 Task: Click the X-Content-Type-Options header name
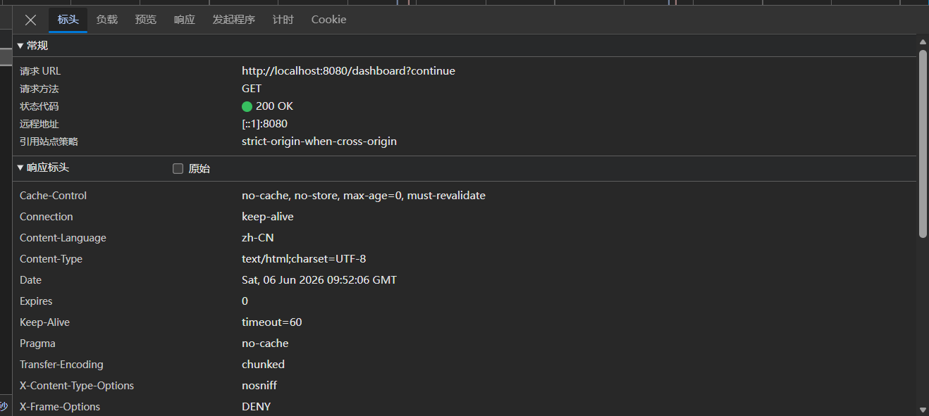(77, 386)
